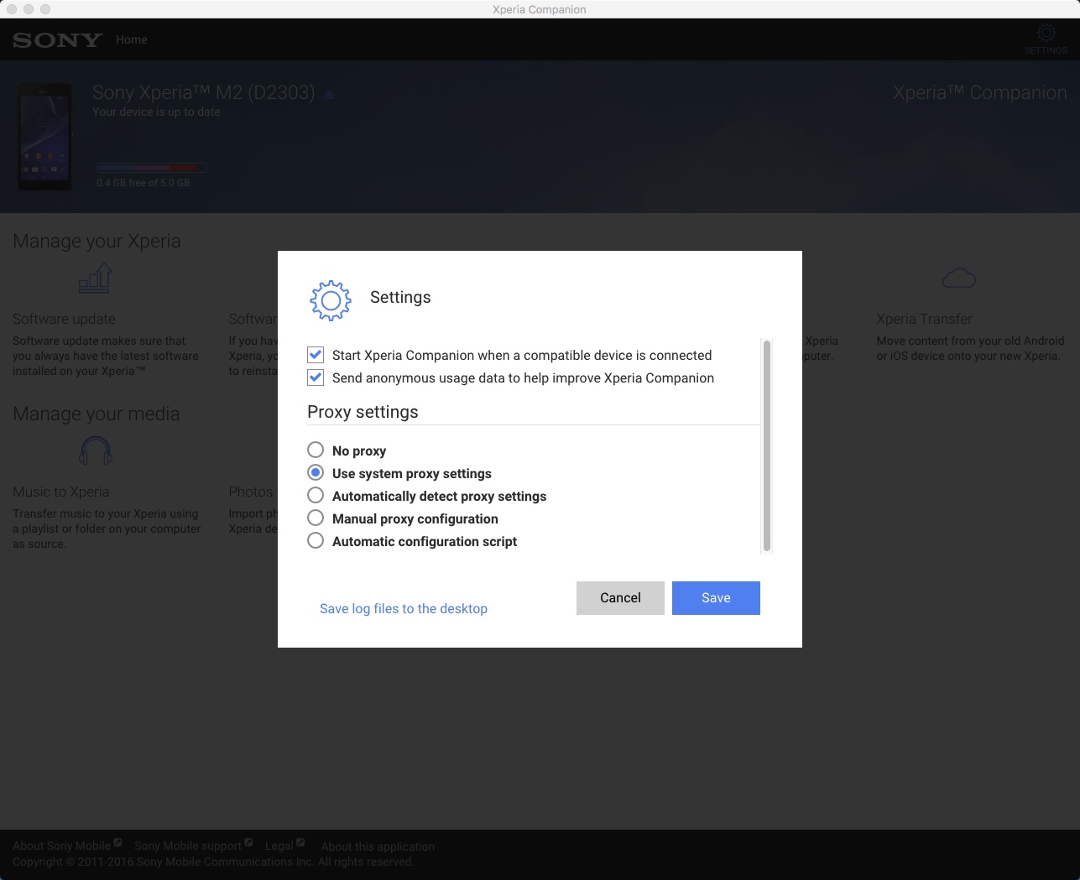
Task: Click the Music to Xperia heading
Action: tap(61, 492)
